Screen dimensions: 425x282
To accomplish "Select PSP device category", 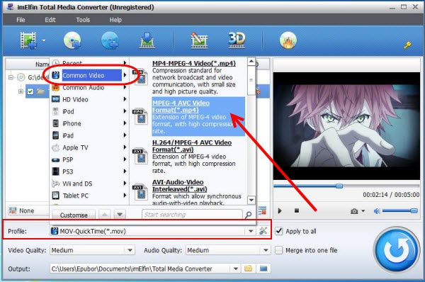I will coord(89,159).
